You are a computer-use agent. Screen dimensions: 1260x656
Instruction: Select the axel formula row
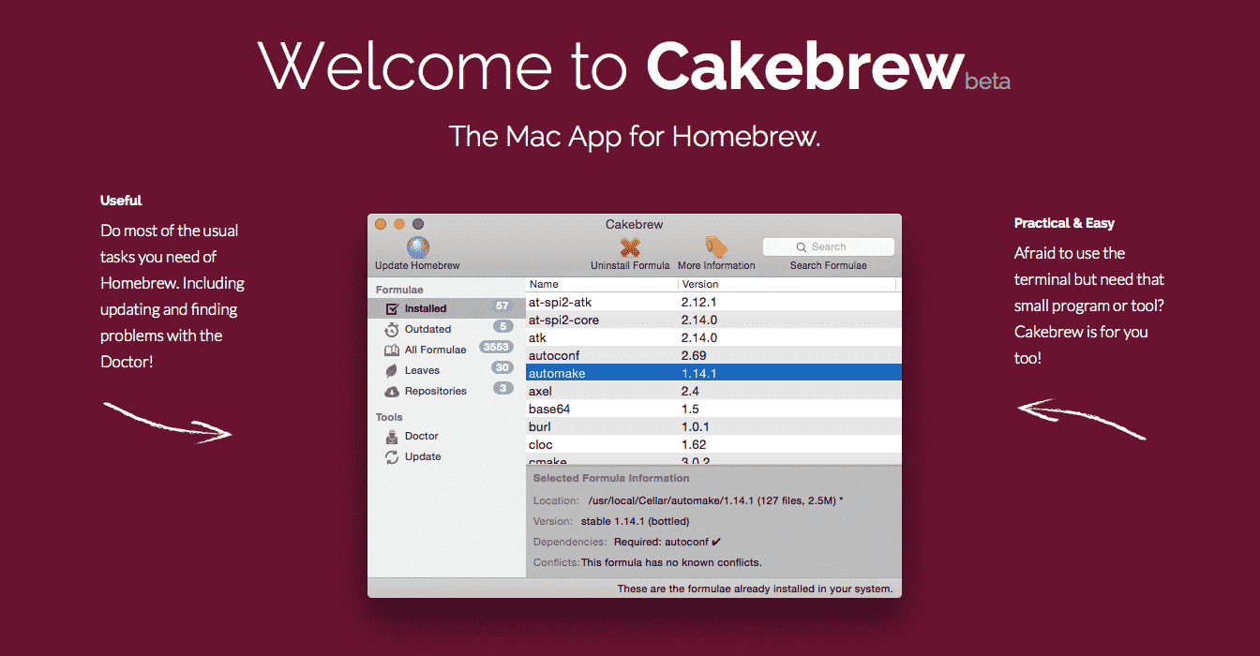coord(713,392)
